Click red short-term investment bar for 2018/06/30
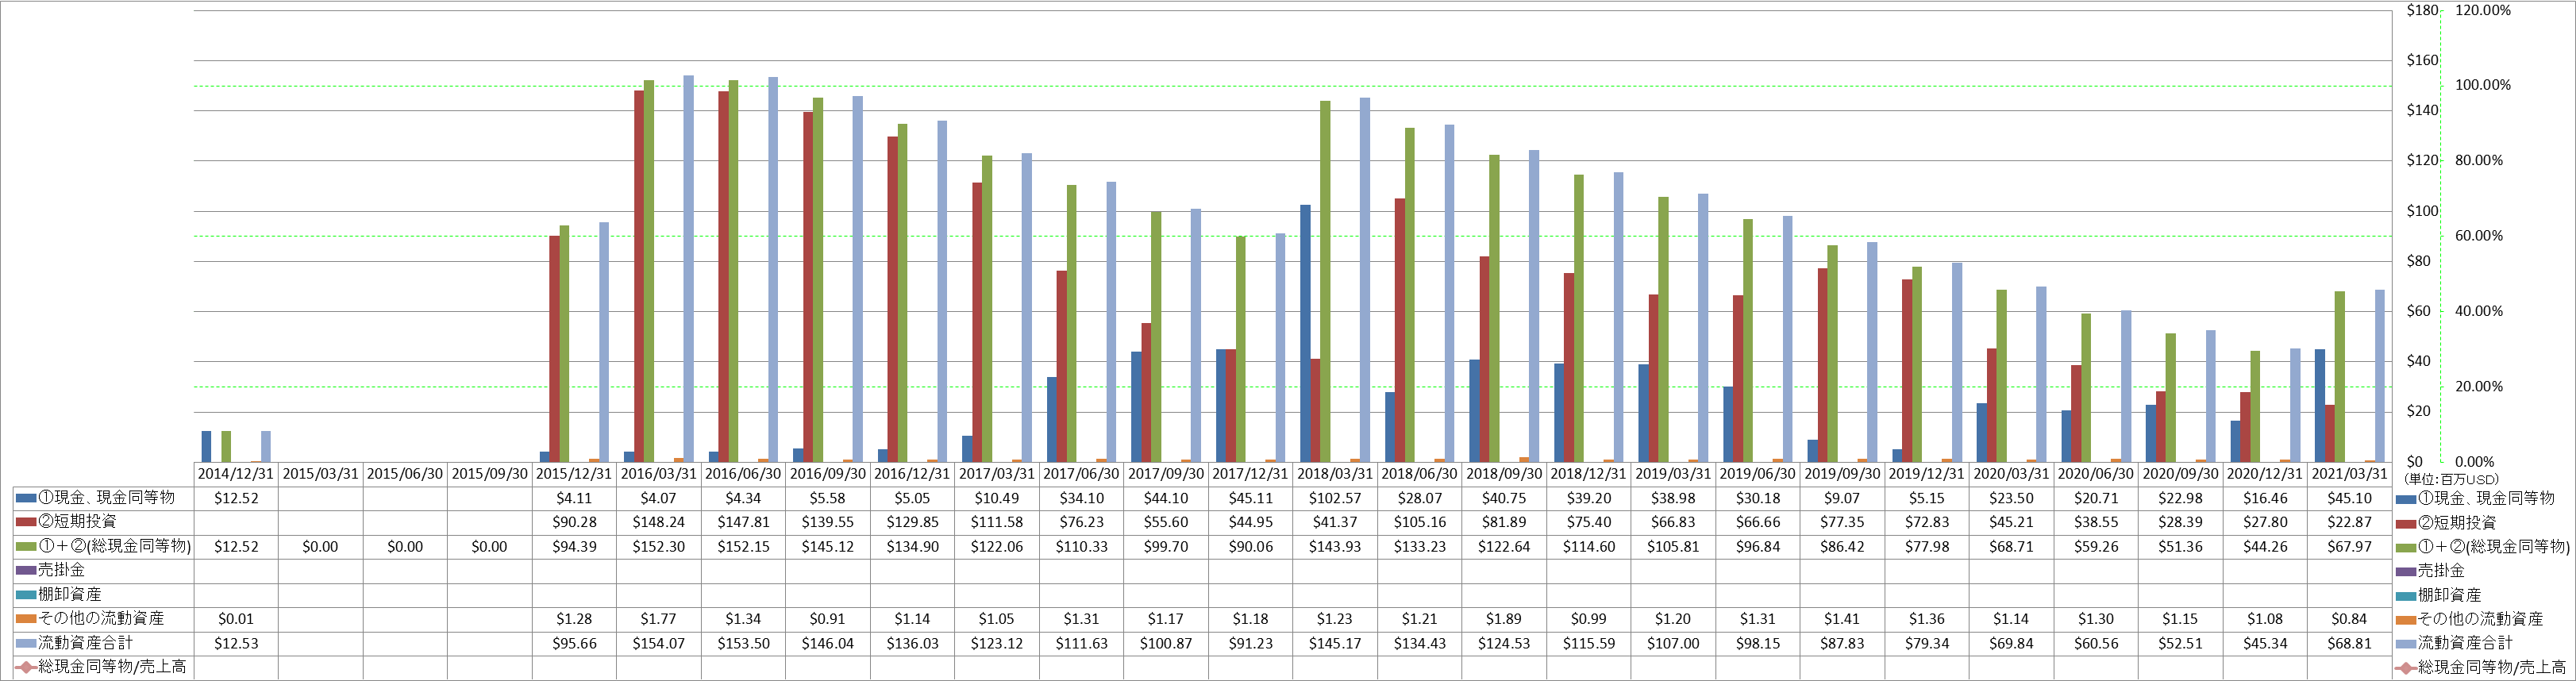This screenshot has width=2576, height=681. point(1400,330)
